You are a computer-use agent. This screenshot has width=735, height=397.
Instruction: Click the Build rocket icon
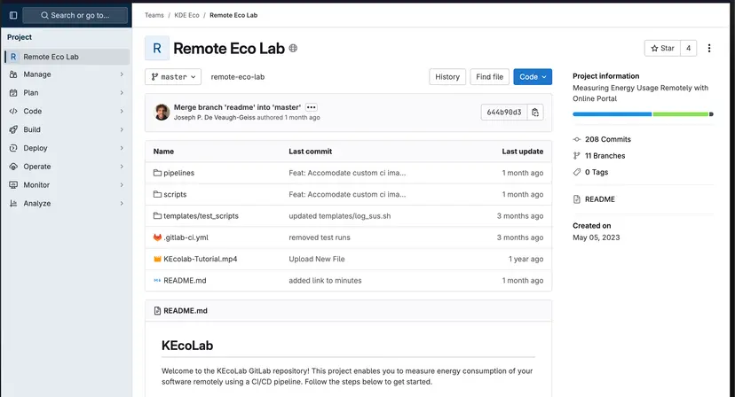coord(13,129)
